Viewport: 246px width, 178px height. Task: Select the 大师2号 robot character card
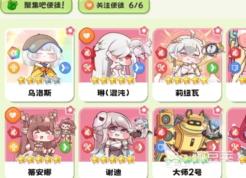click(x=187, y=142)
